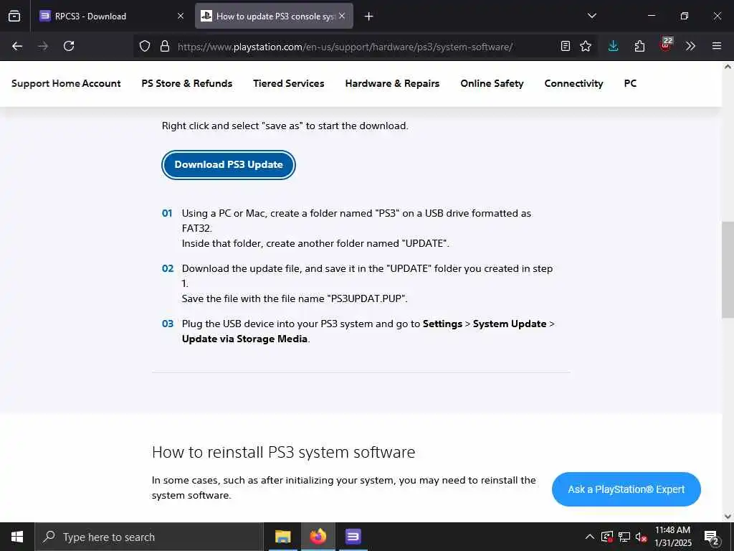Open File Explorer from taskbar
Screen dimensions: 734x551
[x=282, y=537]
